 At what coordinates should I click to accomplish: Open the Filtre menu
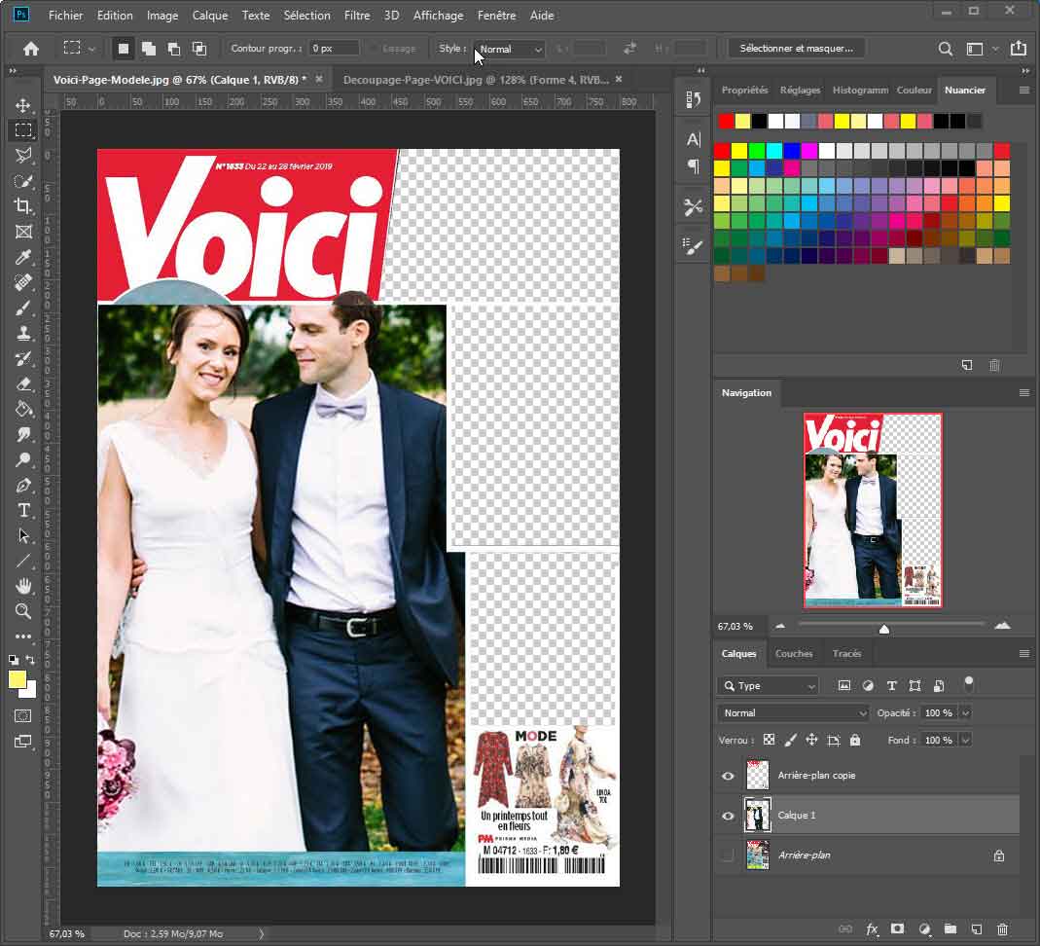click(357, 16)
